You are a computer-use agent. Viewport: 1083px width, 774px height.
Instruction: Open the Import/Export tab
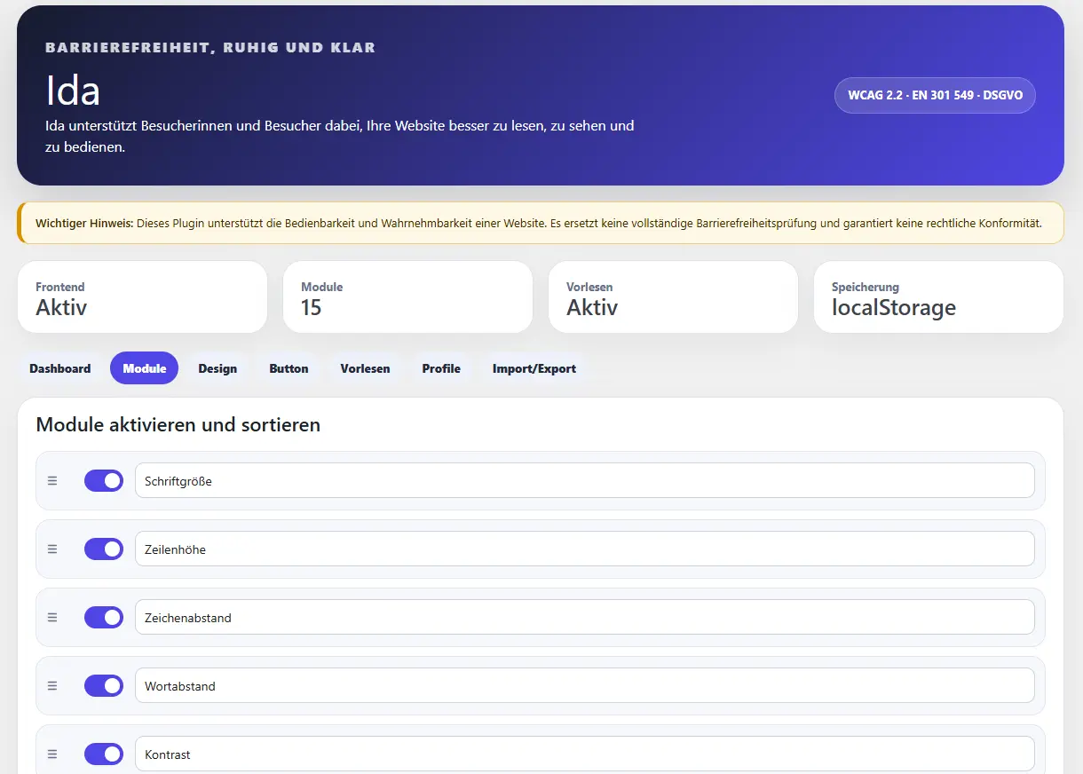[x=534, y=368]
